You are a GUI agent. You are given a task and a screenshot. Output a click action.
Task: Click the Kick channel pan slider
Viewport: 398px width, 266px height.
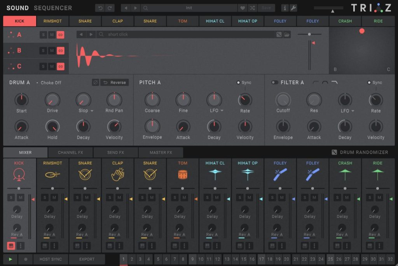(x=19, y=188)
